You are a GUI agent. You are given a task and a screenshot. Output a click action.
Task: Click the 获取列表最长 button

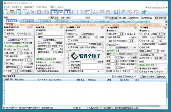26,71
